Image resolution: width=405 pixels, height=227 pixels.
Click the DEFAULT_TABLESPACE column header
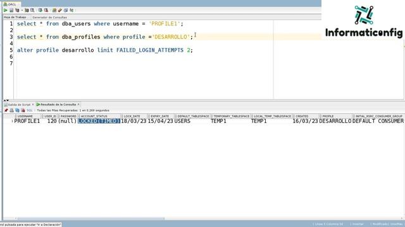tap(192, 116)
